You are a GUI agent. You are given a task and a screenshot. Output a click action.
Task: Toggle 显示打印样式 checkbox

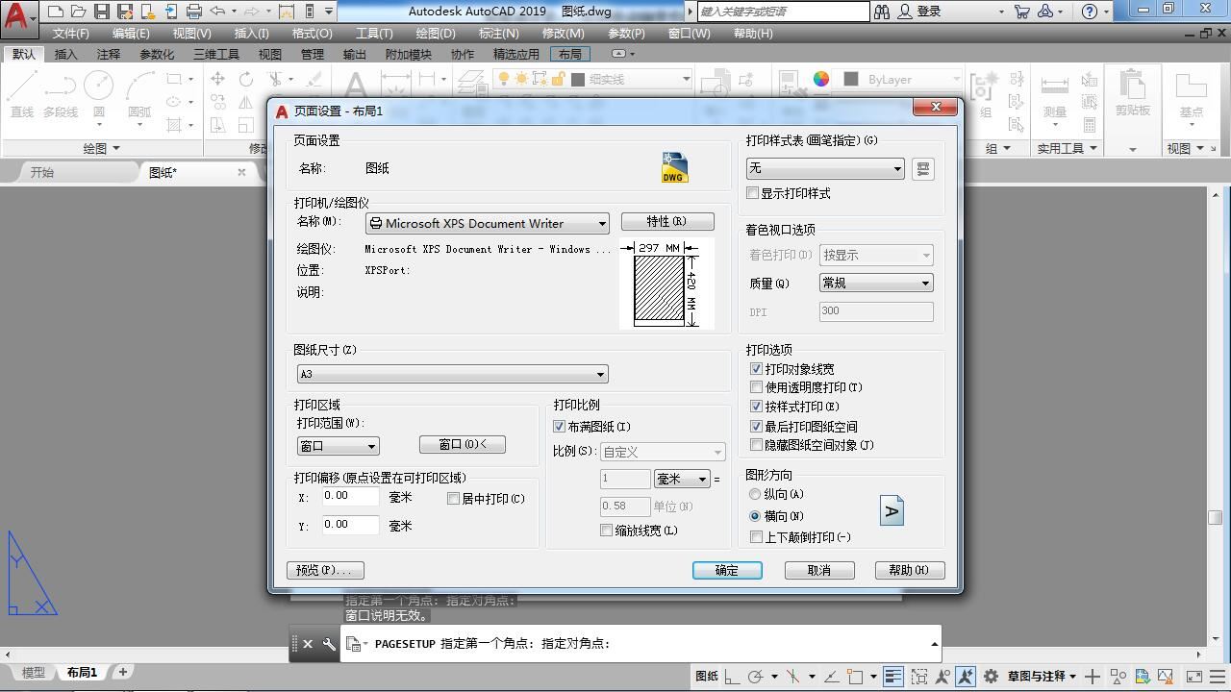754,194
